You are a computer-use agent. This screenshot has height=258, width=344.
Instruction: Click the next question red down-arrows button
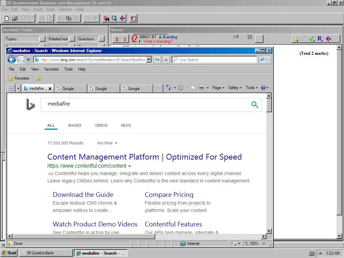click(x=125, y=39)
